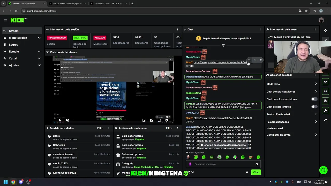Open Chat panel three-dot menu

[x=260, y=29]
